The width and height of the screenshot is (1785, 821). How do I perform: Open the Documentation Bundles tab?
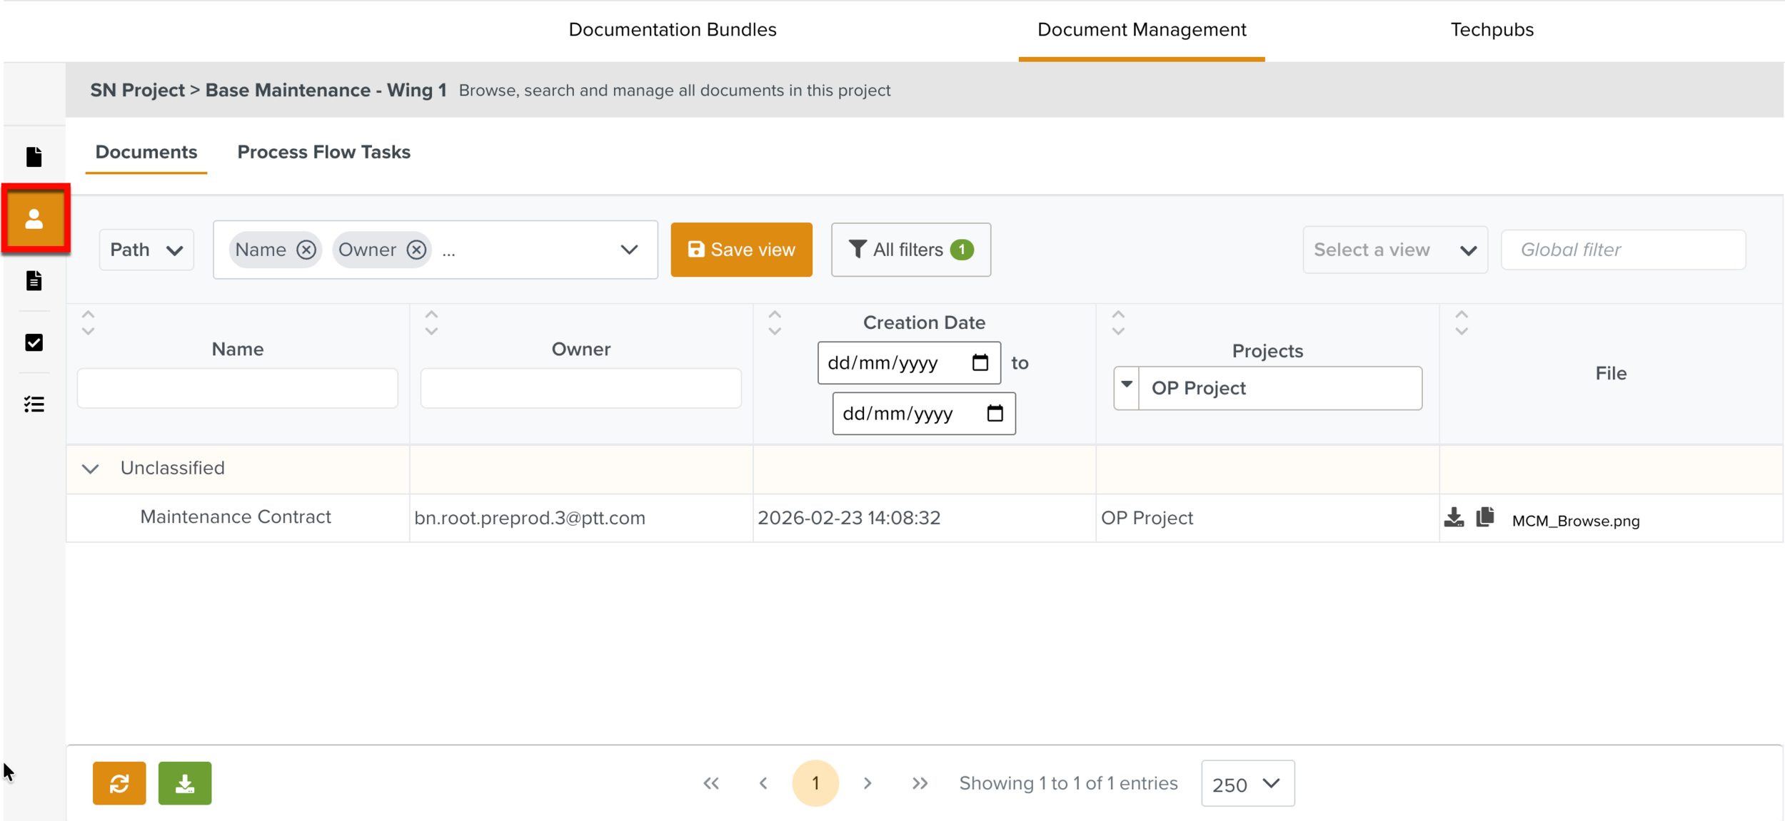click(672, 29)
